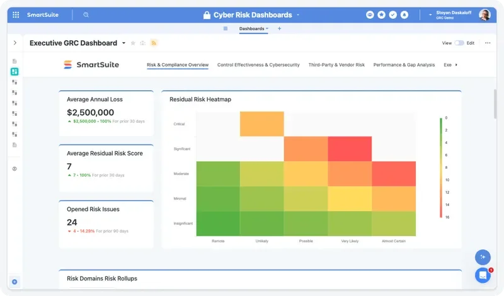Click the 'Significant' axis label
The height and width of the screenshot is (296, 504).
[x=182, y=149]
